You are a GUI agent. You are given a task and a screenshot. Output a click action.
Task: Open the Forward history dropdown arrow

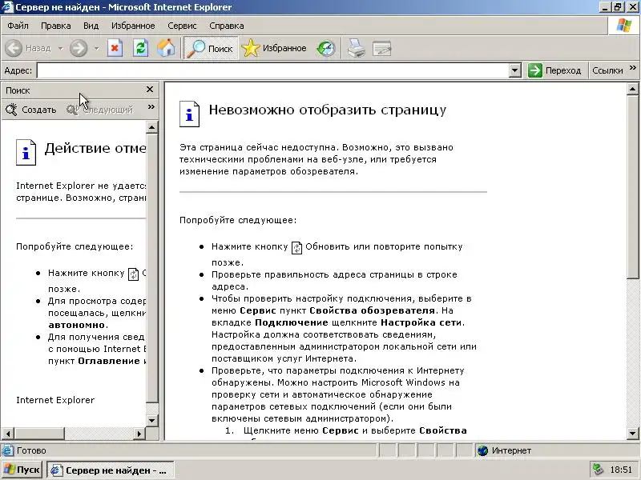96,48
